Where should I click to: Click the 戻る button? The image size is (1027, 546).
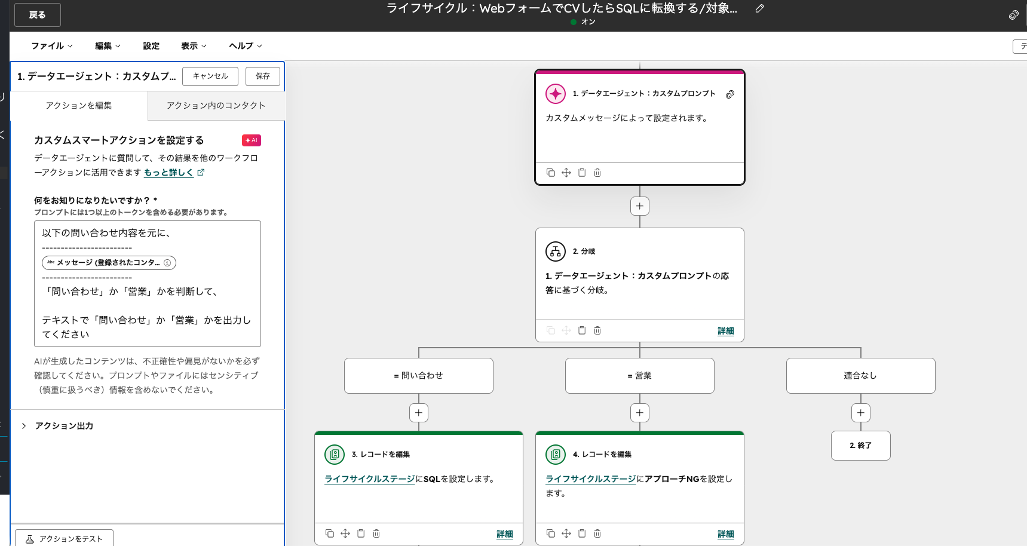tap(38, 15)
